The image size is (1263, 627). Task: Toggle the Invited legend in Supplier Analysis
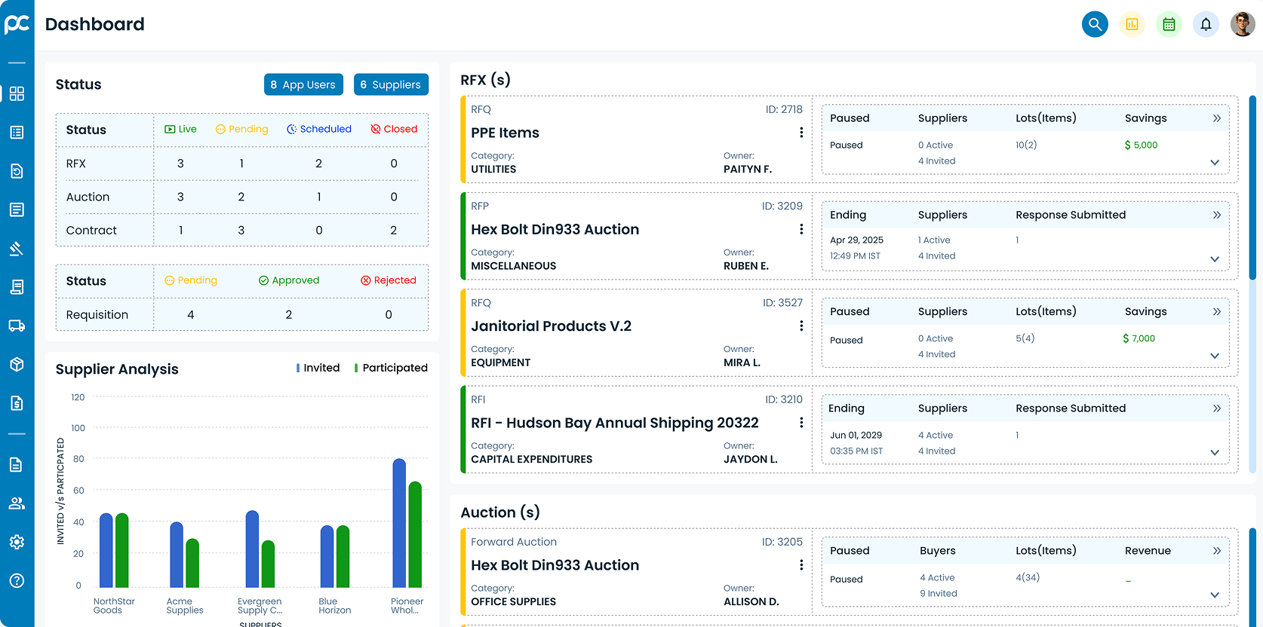[318, 368]
